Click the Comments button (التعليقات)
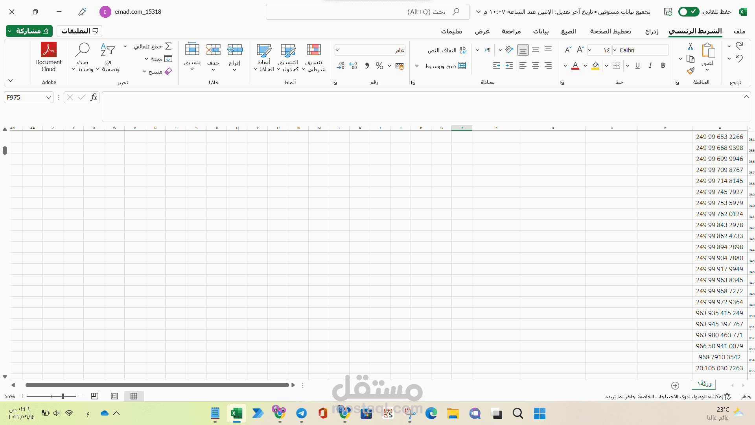This screenshot has height=425, width=755. [x=79, y=31]
